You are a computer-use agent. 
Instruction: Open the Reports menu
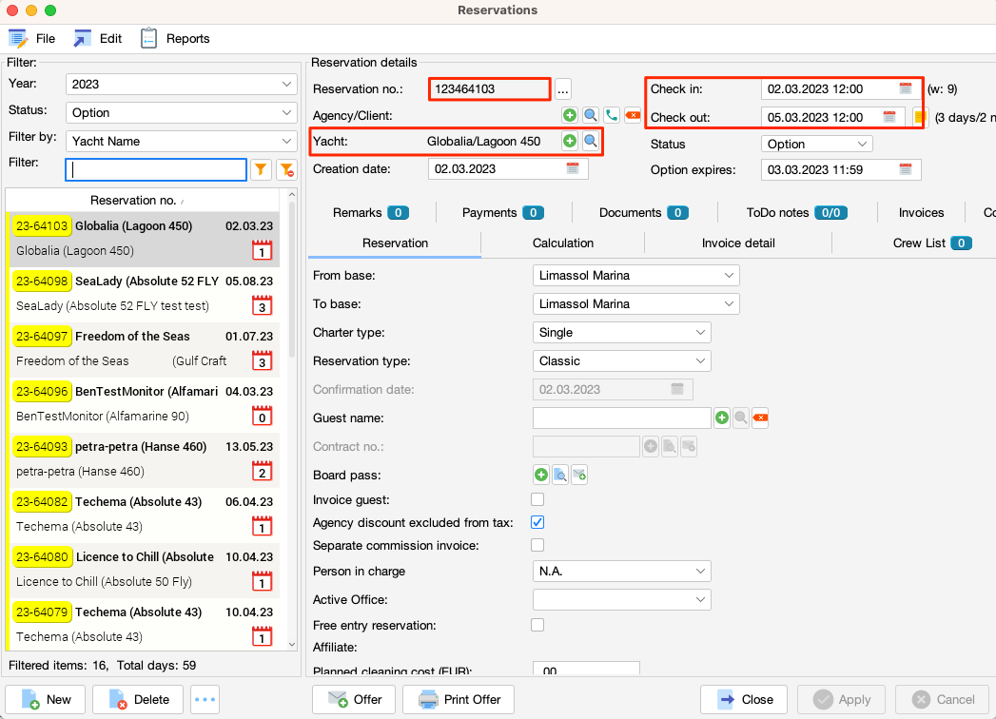(x=175, y=39)
